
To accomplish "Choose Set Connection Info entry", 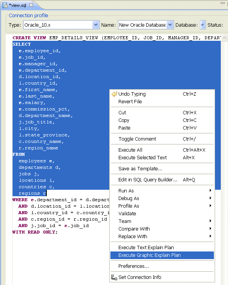I will click(x=162, y=277).
